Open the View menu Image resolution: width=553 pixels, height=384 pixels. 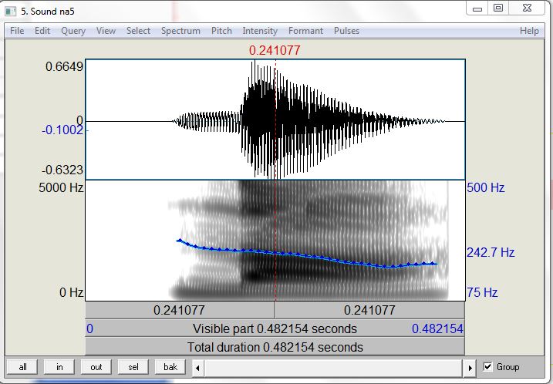click(106, 31)
